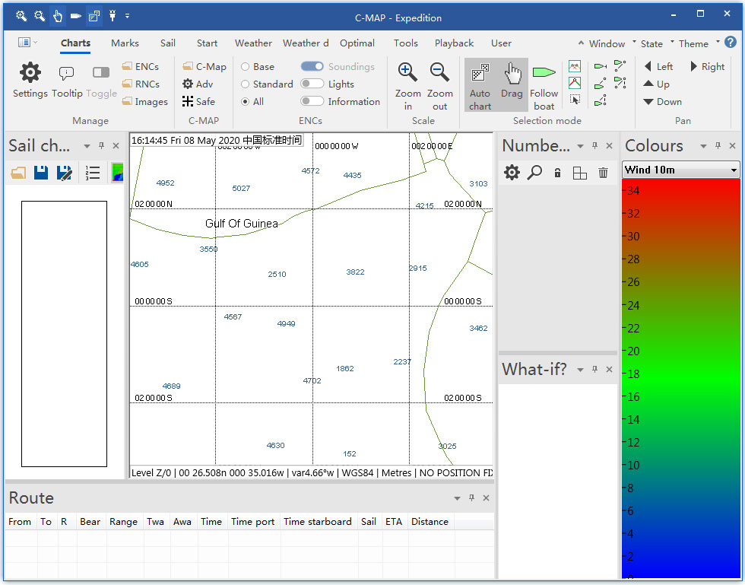Turn on the Lights switch

pos(312,84)
